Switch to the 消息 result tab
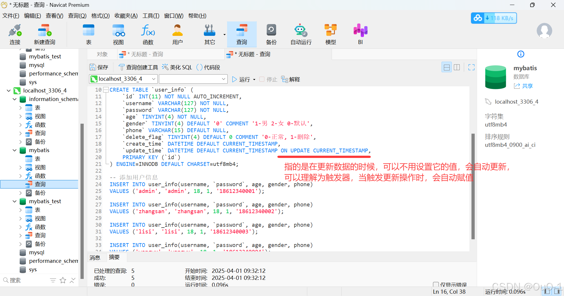The width and height of the screenshot is (564, 296). click(x=95, y=258)
